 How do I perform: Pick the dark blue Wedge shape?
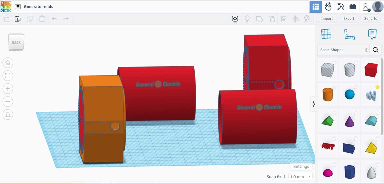click(349, 148)
